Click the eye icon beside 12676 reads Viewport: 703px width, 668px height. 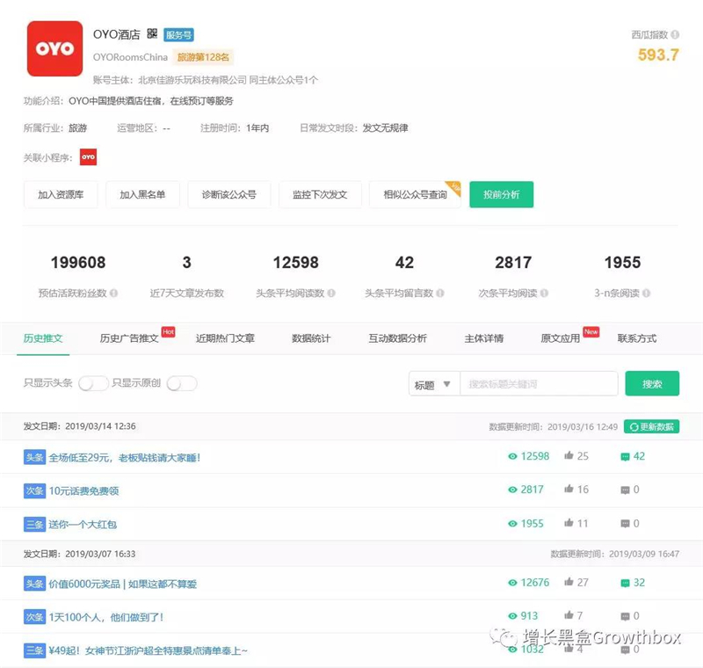[512, 583]
